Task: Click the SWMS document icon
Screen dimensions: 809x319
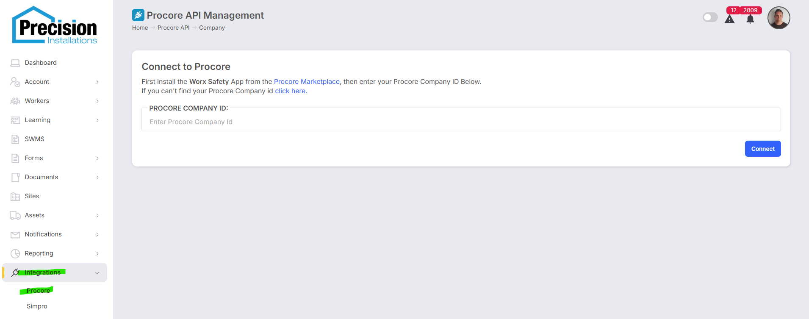Action: pyautogui.click(x=15, y=139)
